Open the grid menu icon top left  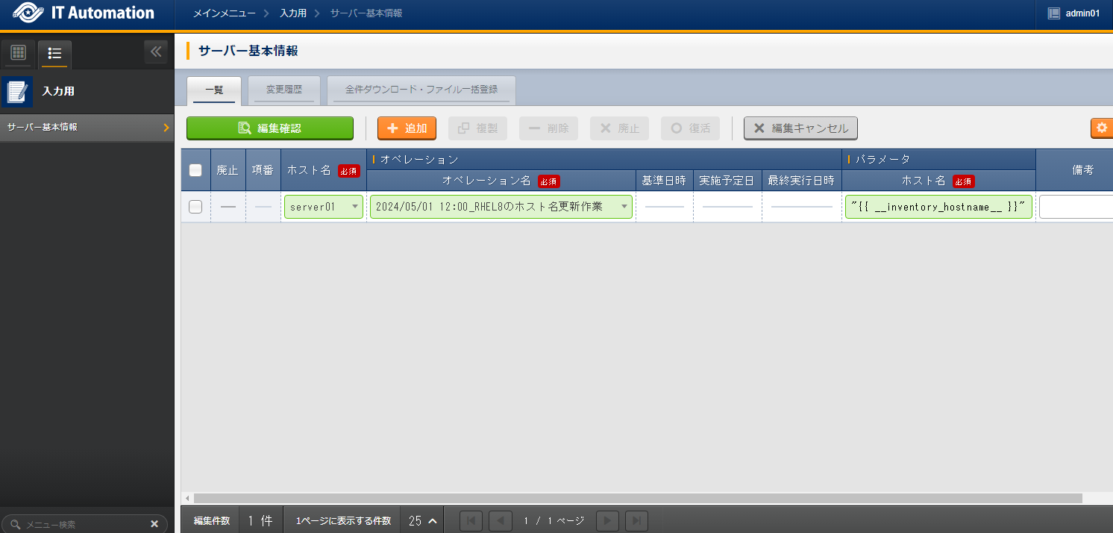coord(17,52)
